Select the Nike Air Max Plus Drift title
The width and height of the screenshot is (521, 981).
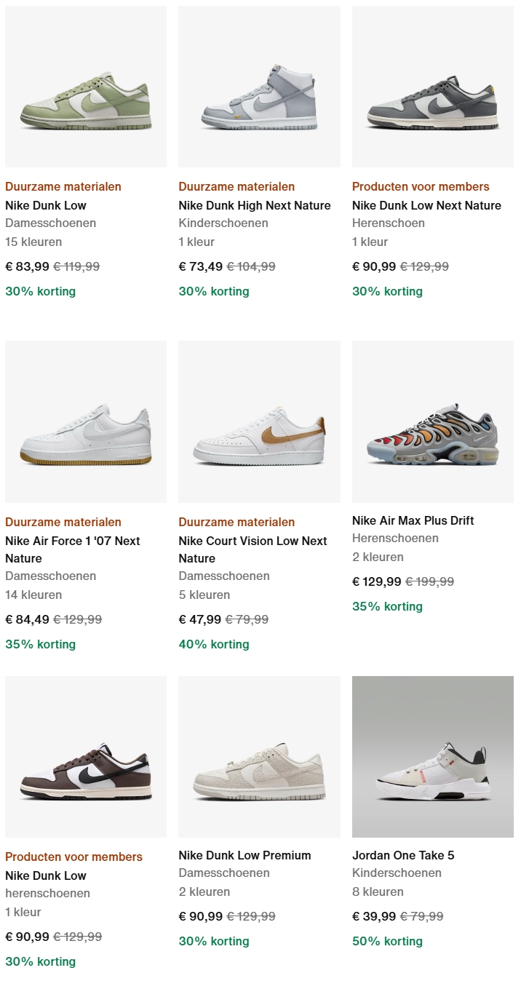(x=413, y=520)
